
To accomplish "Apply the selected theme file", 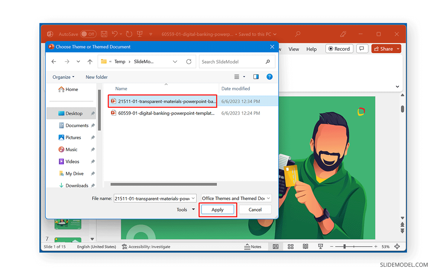I will pos(217,209).
